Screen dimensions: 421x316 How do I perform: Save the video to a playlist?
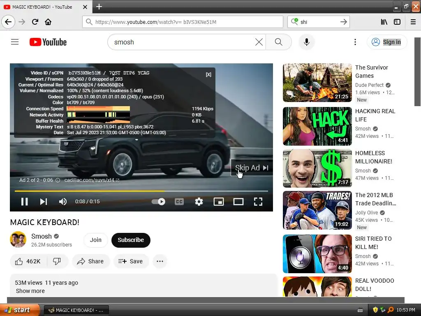click(x=131, y=261)
